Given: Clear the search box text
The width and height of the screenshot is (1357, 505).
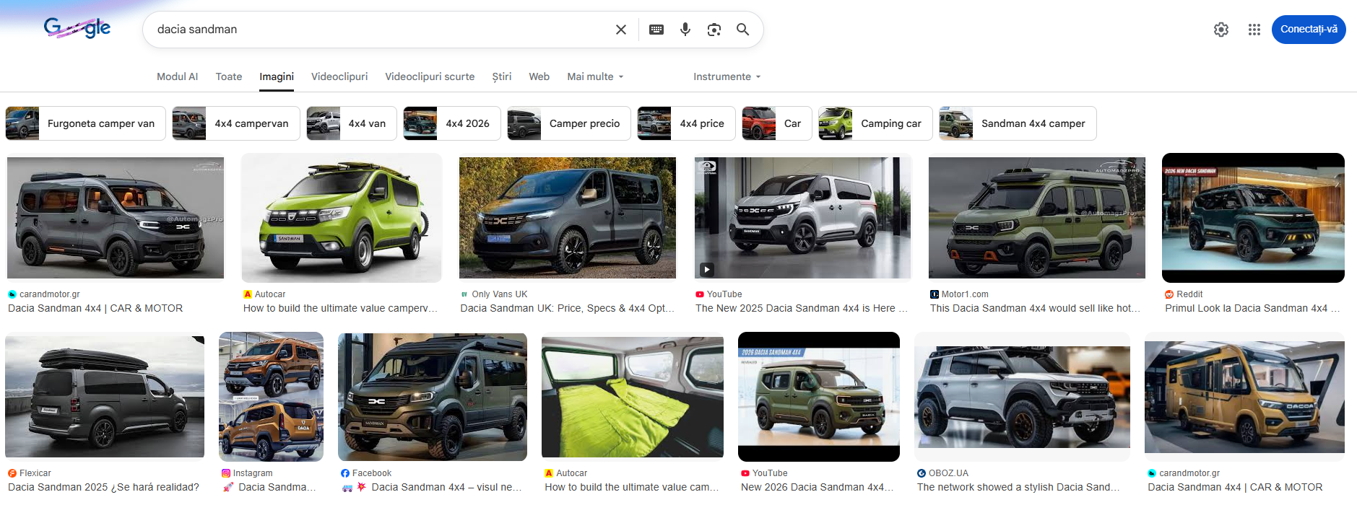Looking at the screenshot, I should [620, 30].
